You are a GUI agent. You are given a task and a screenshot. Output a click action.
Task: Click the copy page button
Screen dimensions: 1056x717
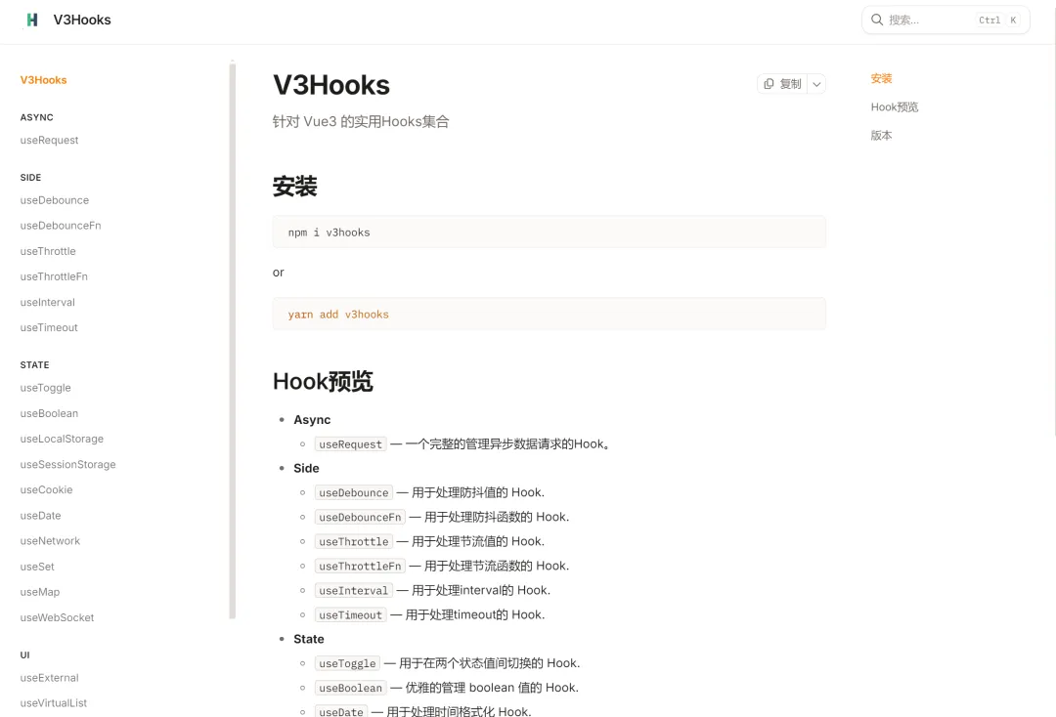[781, 84]
